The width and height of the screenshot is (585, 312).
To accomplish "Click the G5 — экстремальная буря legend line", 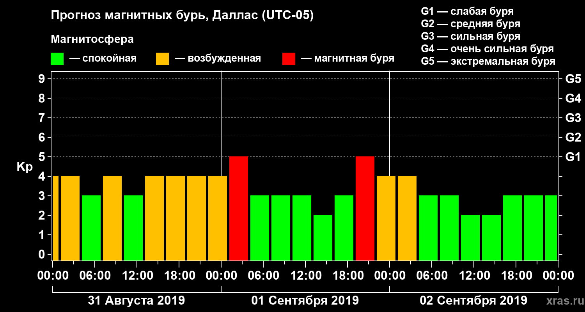I will coord(488,61).
